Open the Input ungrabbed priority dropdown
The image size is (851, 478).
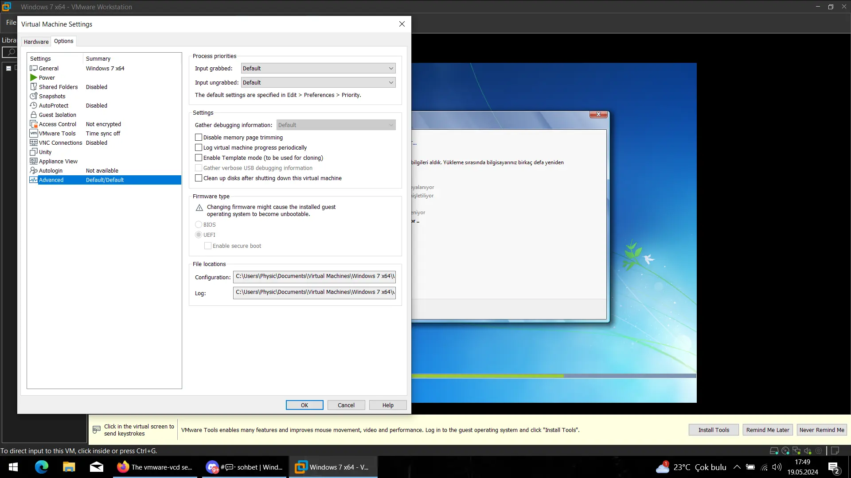318,82
